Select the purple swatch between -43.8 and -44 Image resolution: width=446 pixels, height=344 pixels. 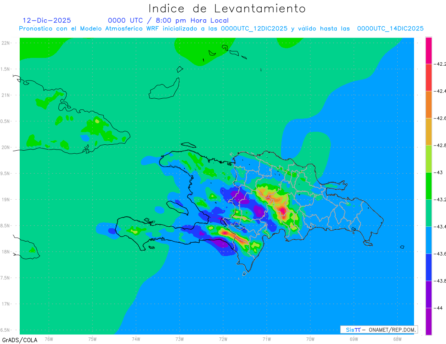(x=429, y=294)
